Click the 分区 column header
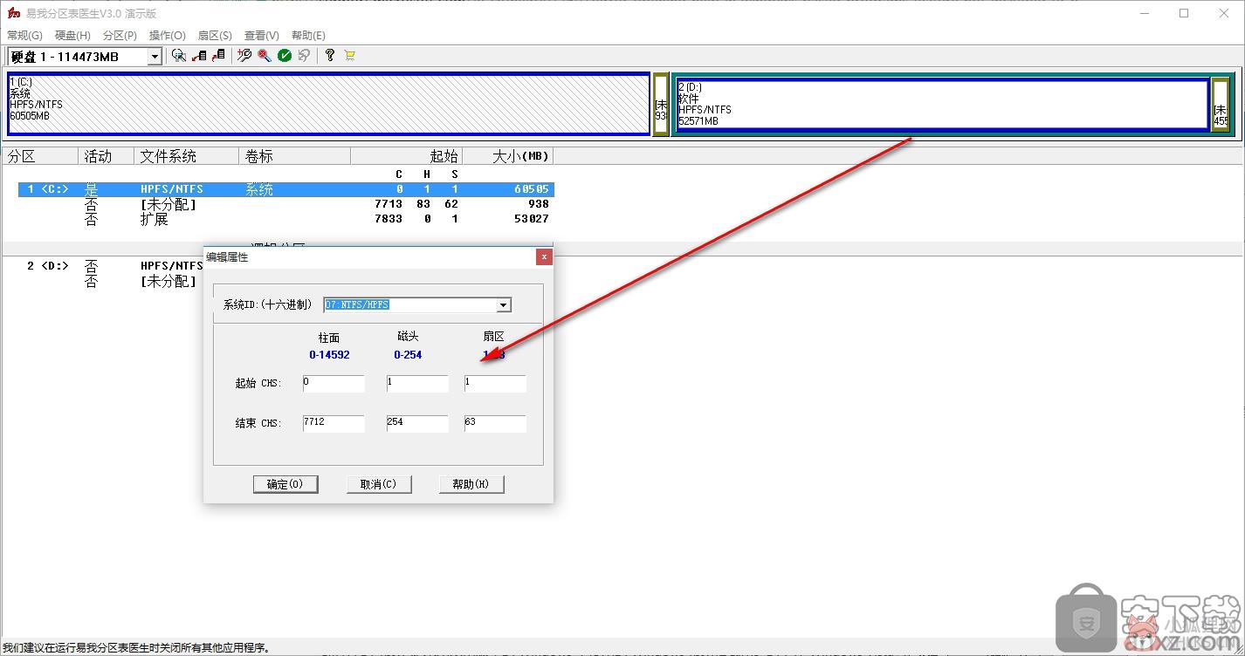Viewport: 1245px width, 656px height. pyautogui.click(x=40, y=156)
